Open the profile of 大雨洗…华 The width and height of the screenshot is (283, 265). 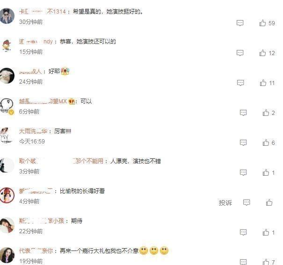(x=33, y=131)
